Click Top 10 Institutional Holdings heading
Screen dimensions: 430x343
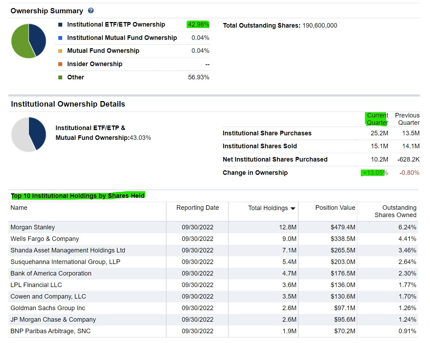[78, 196]
